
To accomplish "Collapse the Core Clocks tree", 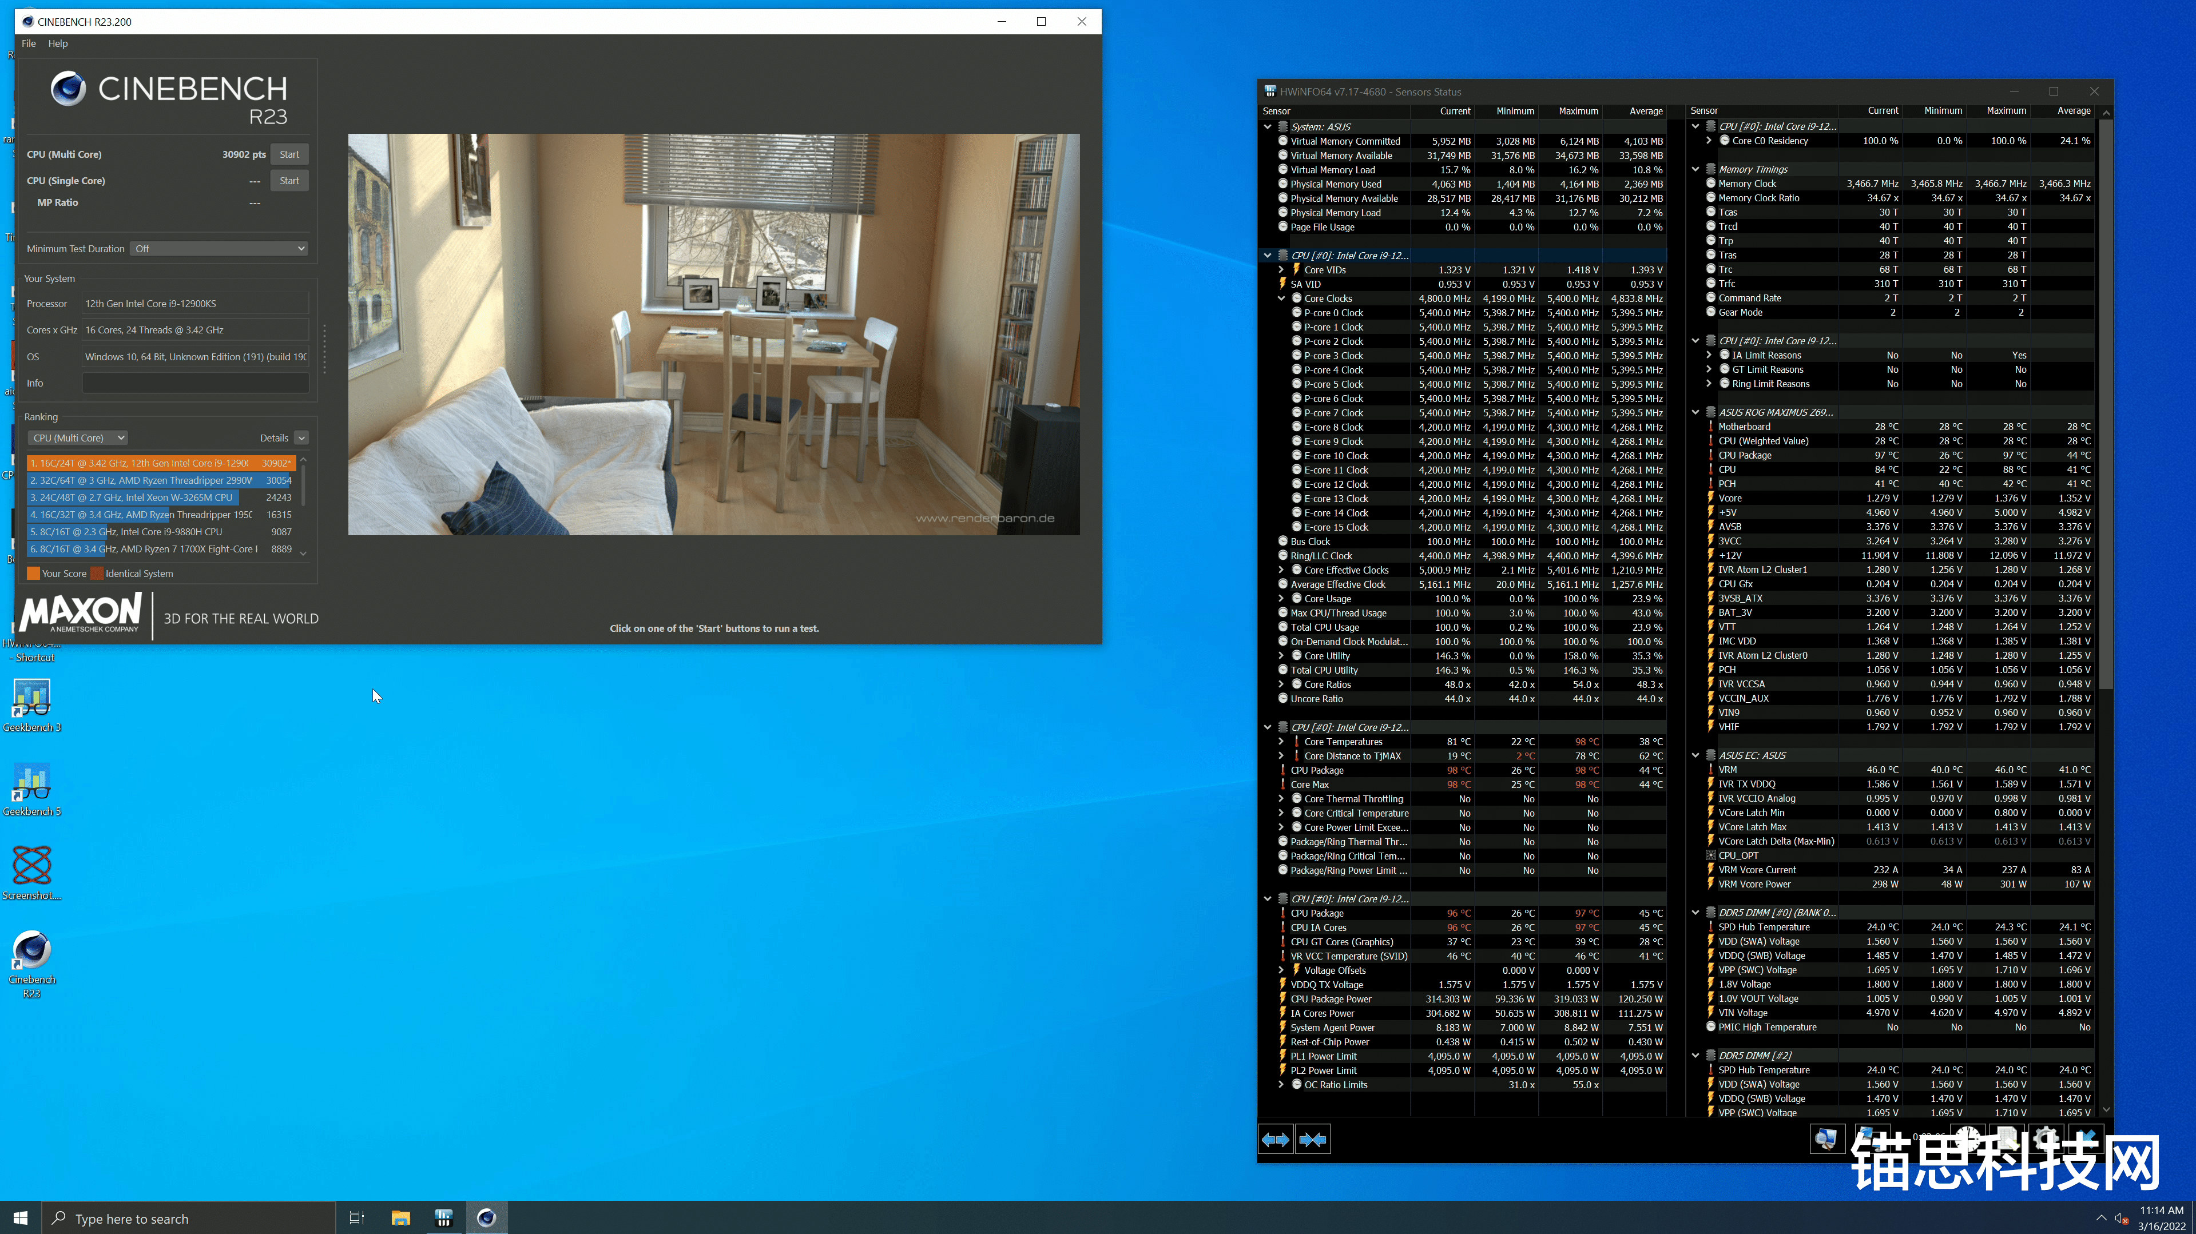I will pos(1281,299).
